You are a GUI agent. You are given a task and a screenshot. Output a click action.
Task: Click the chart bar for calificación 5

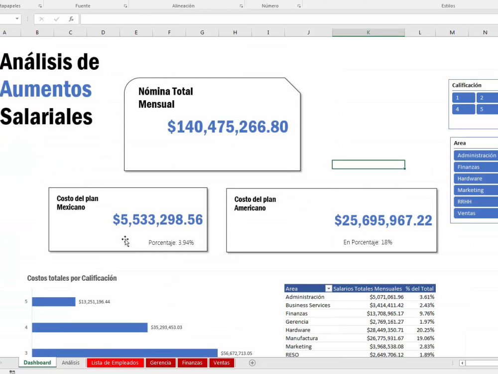54,302
